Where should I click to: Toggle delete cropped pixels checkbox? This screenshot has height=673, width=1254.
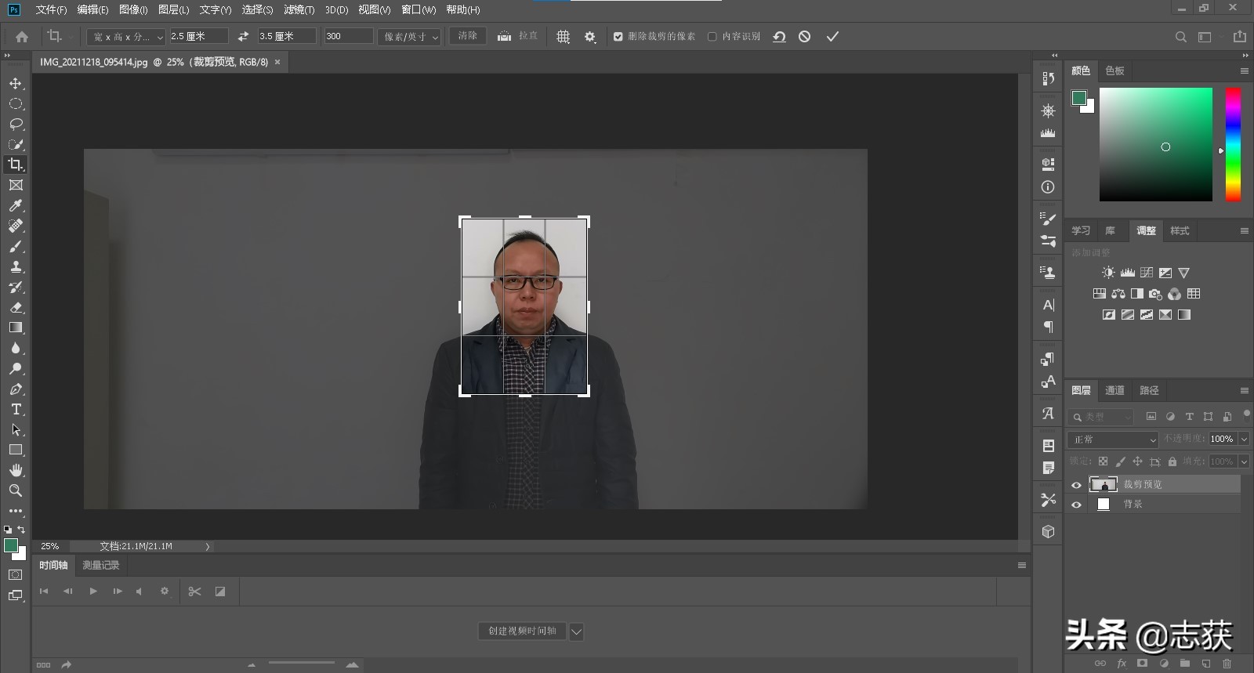[x=618, y=37]
